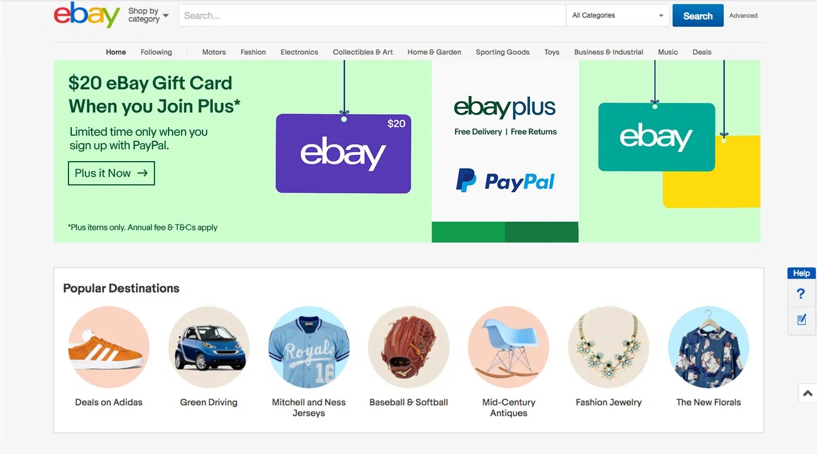
Task: Click the back-to-top arrow icon
Action: [x=808, y=394]
